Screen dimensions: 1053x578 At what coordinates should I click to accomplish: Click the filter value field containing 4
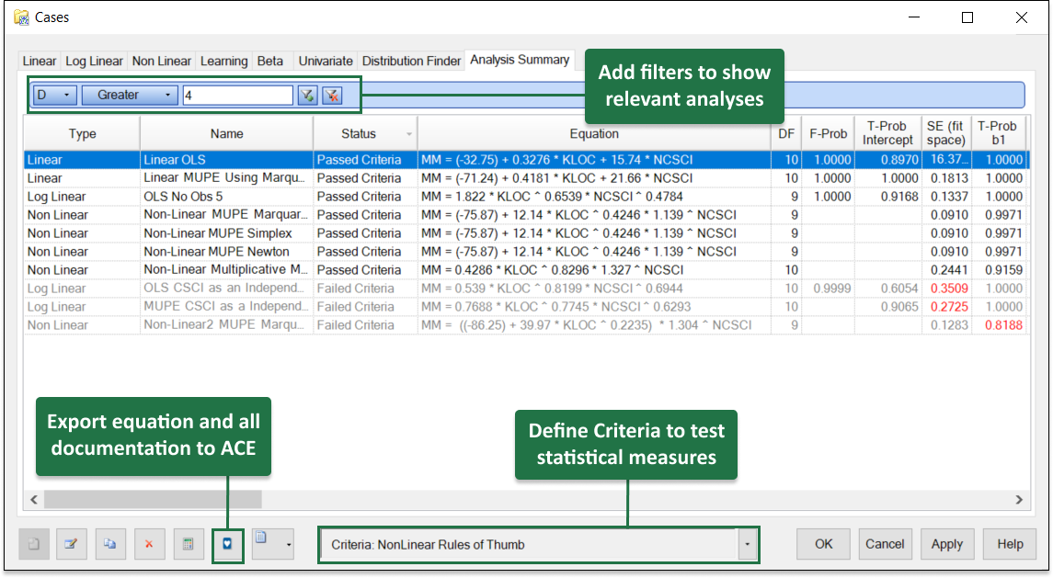coord(238,96)
